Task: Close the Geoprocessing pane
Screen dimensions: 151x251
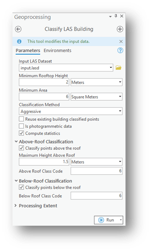Action: tap(122, 16)
